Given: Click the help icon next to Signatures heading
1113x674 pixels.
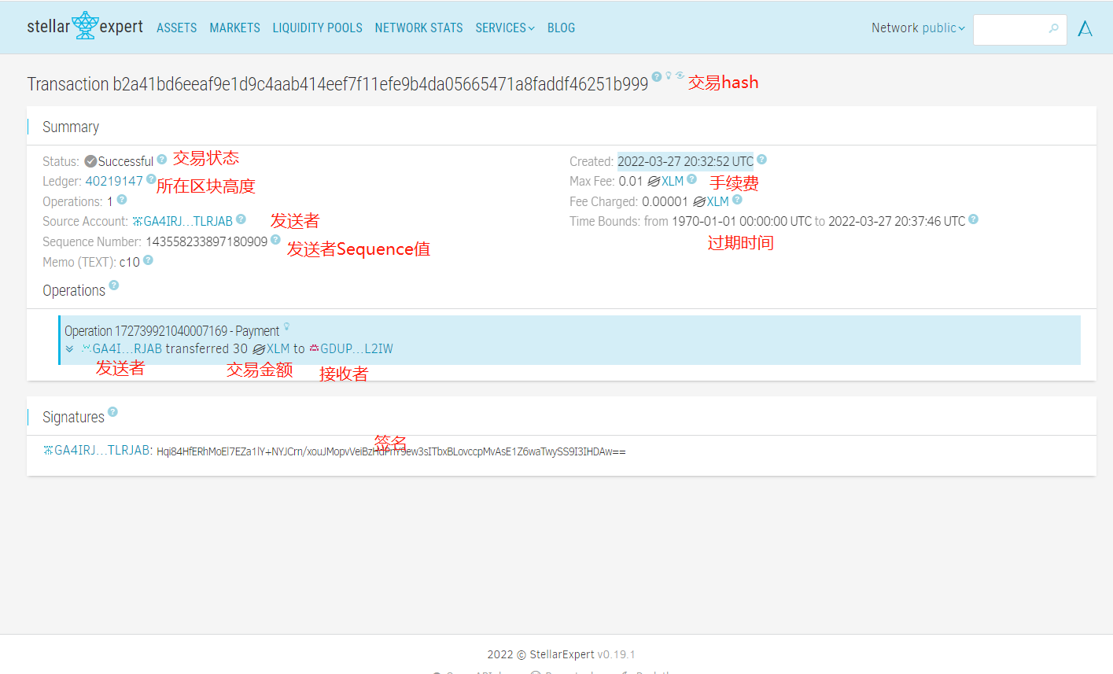Looking at the screenshot, I should click(112, 412).
